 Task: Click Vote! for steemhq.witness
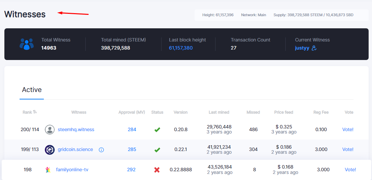(348, 129)
